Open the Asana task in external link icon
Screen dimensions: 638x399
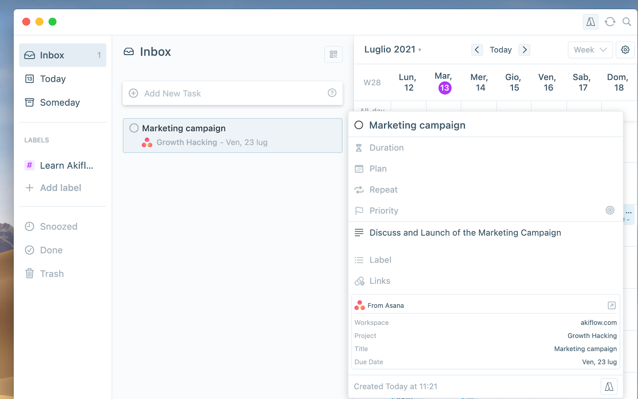click(x=612, y=305)
